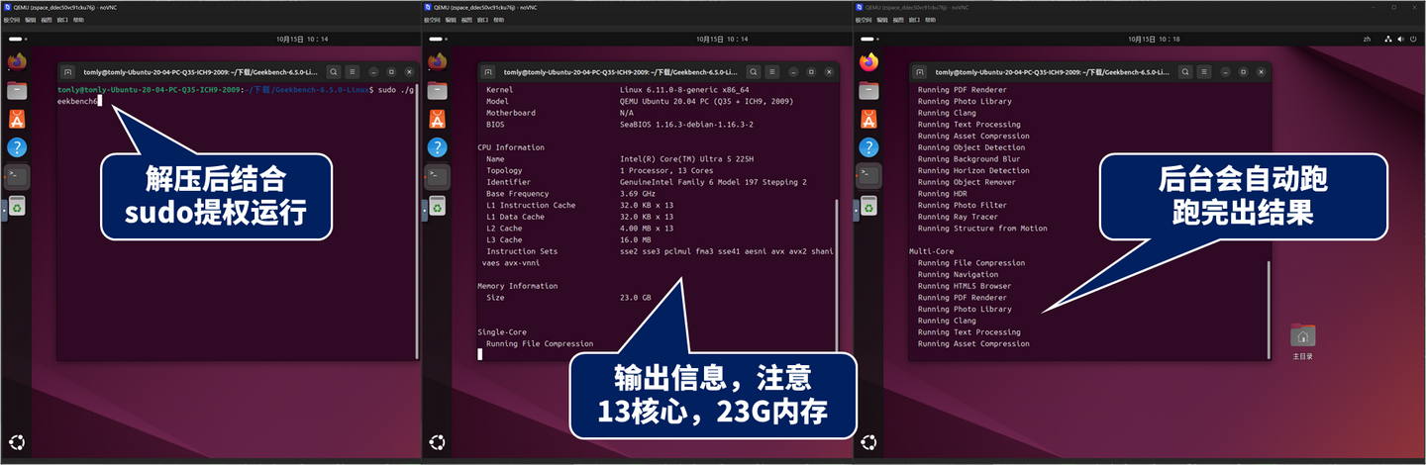
Task: Open Files manager in the right panel's dock
Action: (868, 90)
